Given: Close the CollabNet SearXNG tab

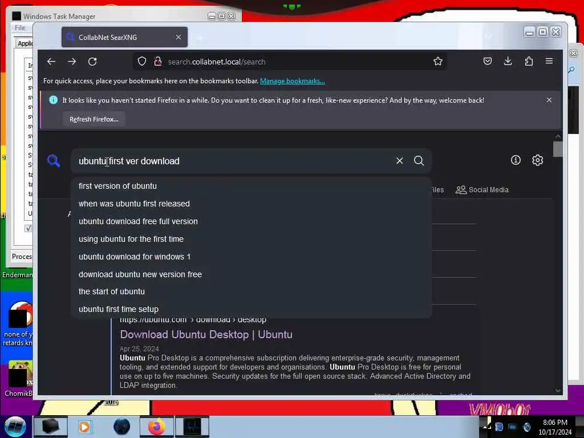Looking at the screenshot, I should click(x=179, y=37).
